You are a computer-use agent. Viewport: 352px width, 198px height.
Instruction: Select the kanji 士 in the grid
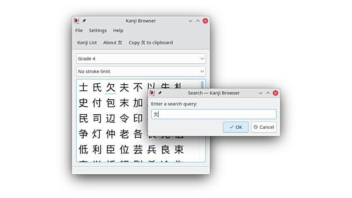83,88
